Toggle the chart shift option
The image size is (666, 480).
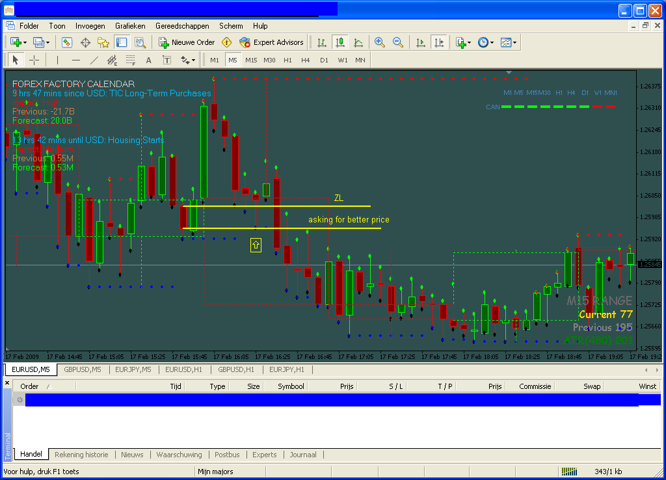point(439,42)
